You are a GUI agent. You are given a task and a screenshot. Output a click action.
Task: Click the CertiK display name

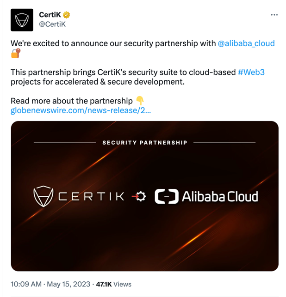[x=50, y=15]
